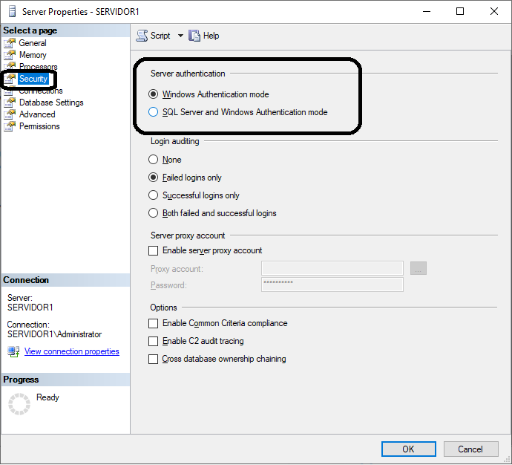
Task: Click the Advanced page icon
Action: (x=10, y=114)
